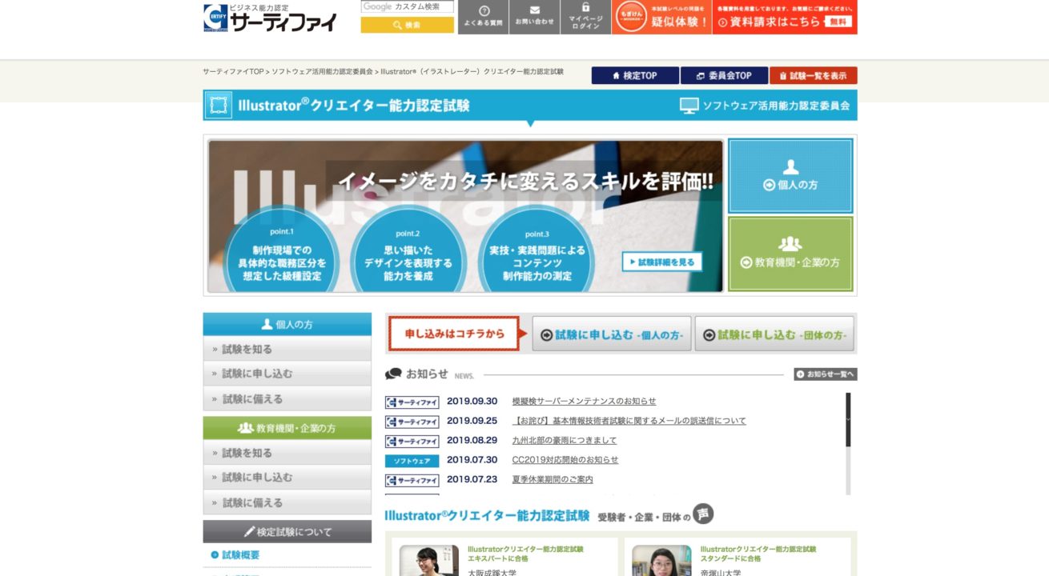Click 試験に申し込む -団体の方- button
The image size is (1049, 576).
774,334
